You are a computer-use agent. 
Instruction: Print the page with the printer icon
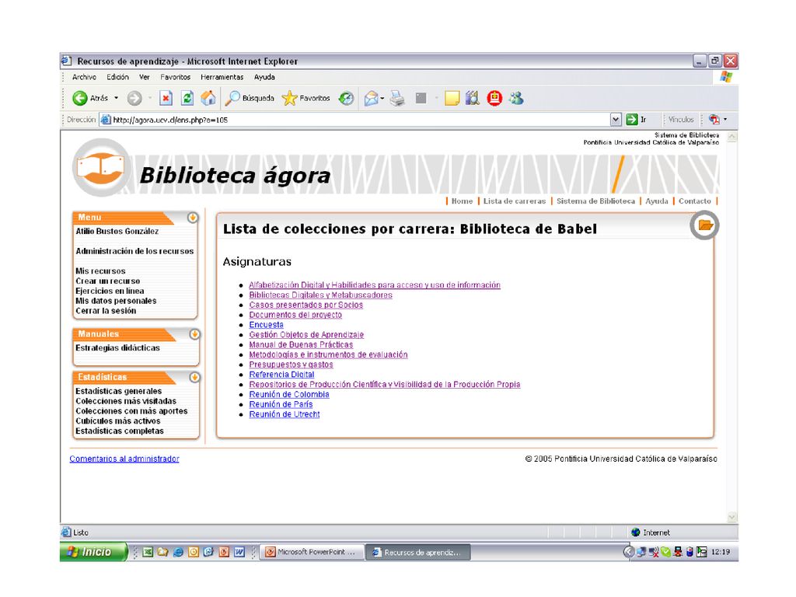pyautogui.click(x=397, y=98)
